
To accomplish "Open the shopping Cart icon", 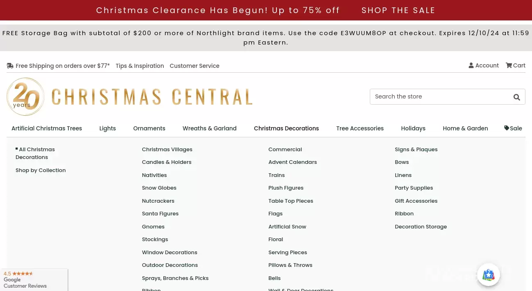I will pyautogui.click(x=509, y=65).
